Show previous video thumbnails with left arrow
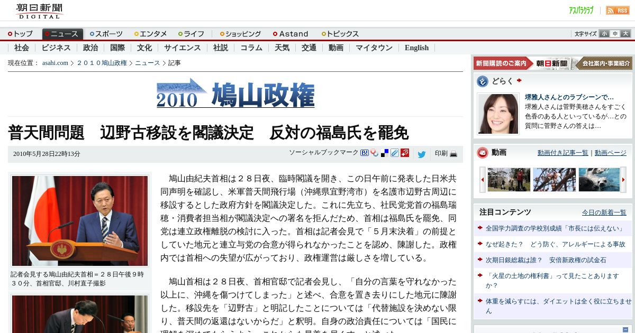 coord(483,180)
